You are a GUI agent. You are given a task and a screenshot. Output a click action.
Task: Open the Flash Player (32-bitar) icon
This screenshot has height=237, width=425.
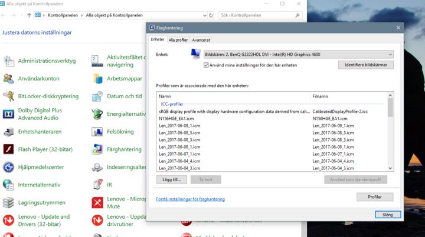8,149
